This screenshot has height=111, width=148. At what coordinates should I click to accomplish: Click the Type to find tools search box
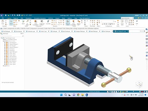(x=127, y=18)
